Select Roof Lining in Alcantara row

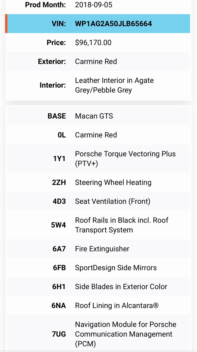pos(99,306)
